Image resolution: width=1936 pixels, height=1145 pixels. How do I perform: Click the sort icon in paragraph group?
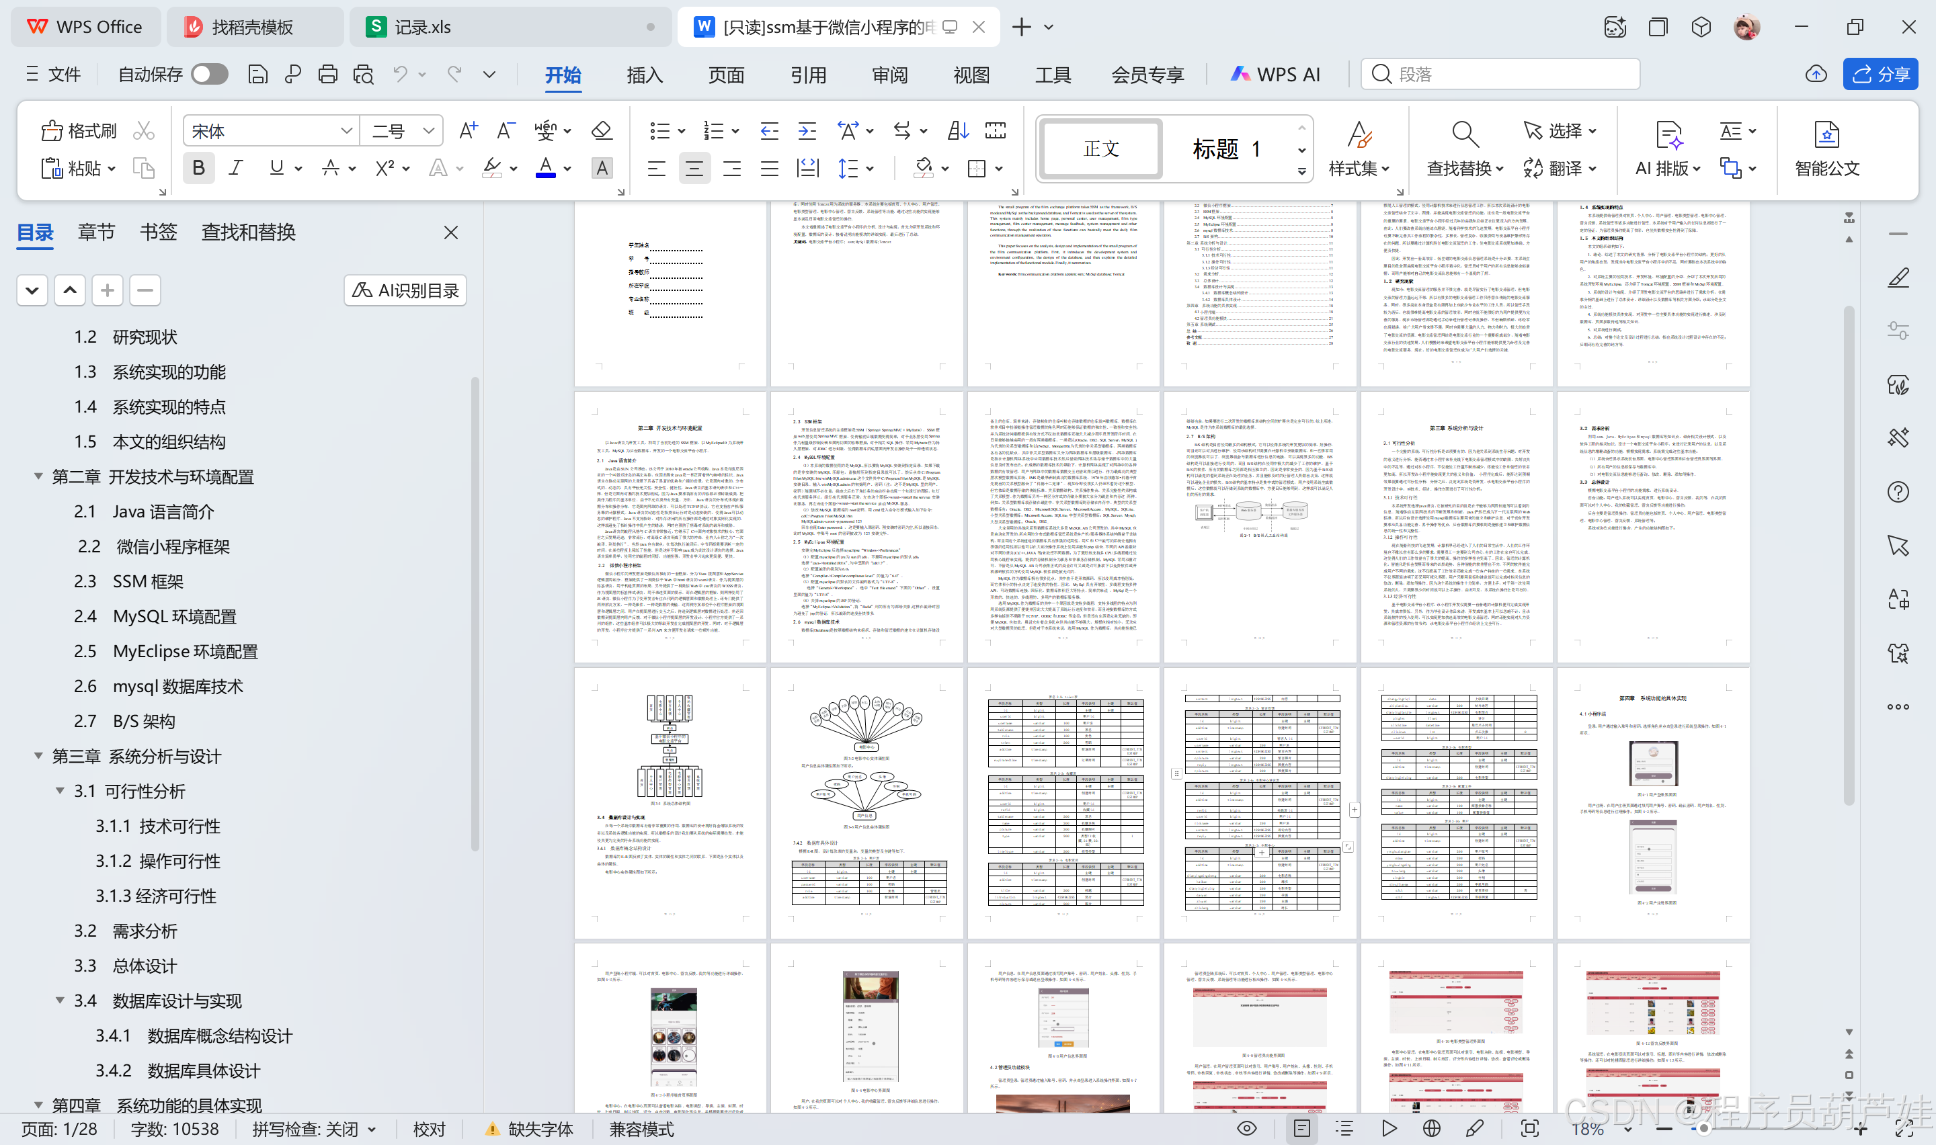tap(958, 130)
